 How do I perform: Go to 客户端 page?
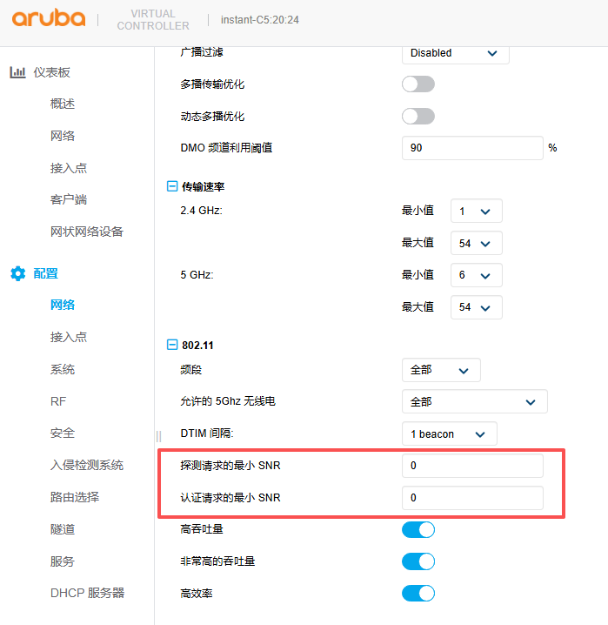(x=69, y=199)
